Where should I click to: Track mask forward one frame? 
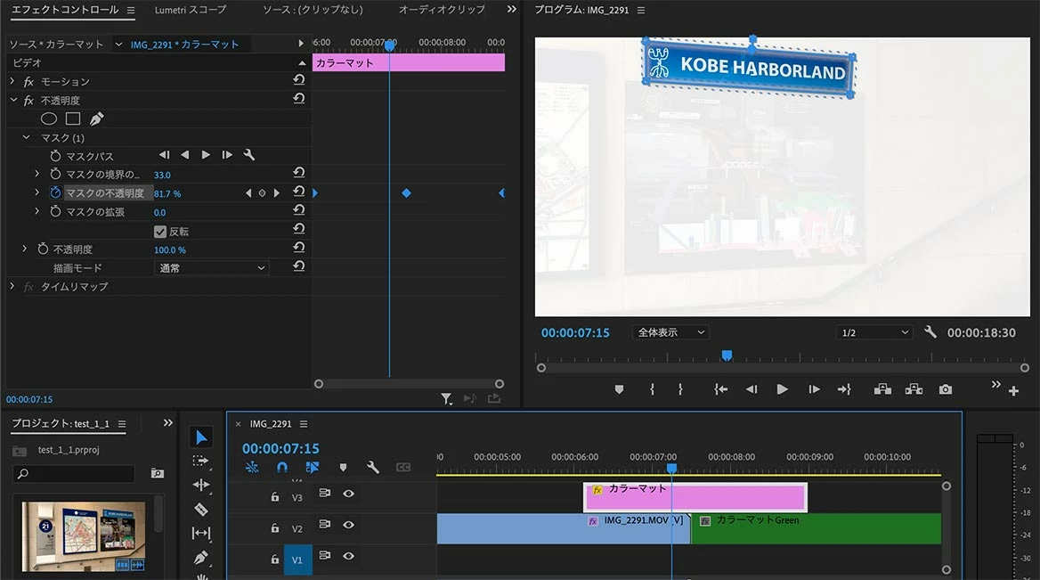point(228,155)
